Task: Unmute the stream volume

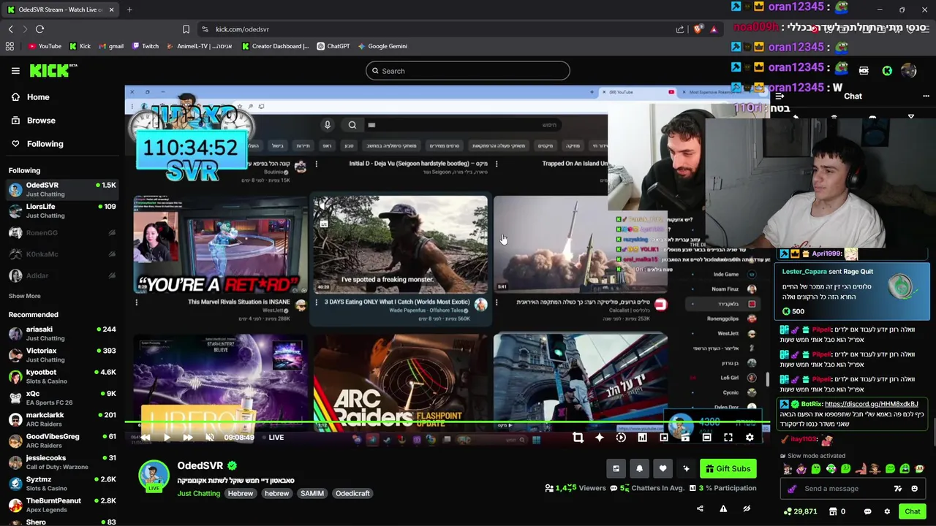Action: click(210, 438)
